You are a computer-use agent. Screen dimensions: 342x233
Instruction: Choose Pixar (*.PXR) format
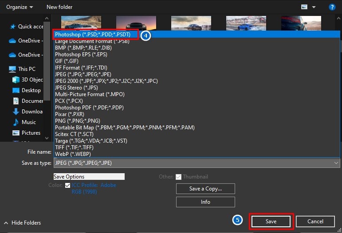coord(197,114)
